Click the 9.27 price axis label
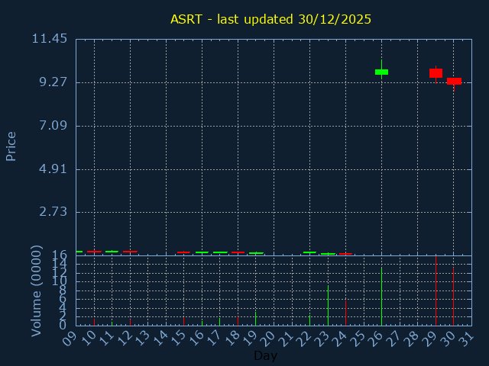 pyautogui.click(x=53, y=82)
